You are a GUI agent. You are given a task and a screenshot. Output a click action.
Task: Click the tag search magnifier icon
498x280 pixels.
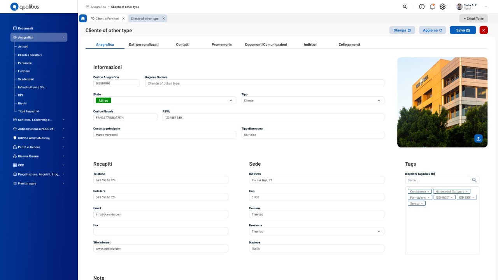[x=474, y=180]
